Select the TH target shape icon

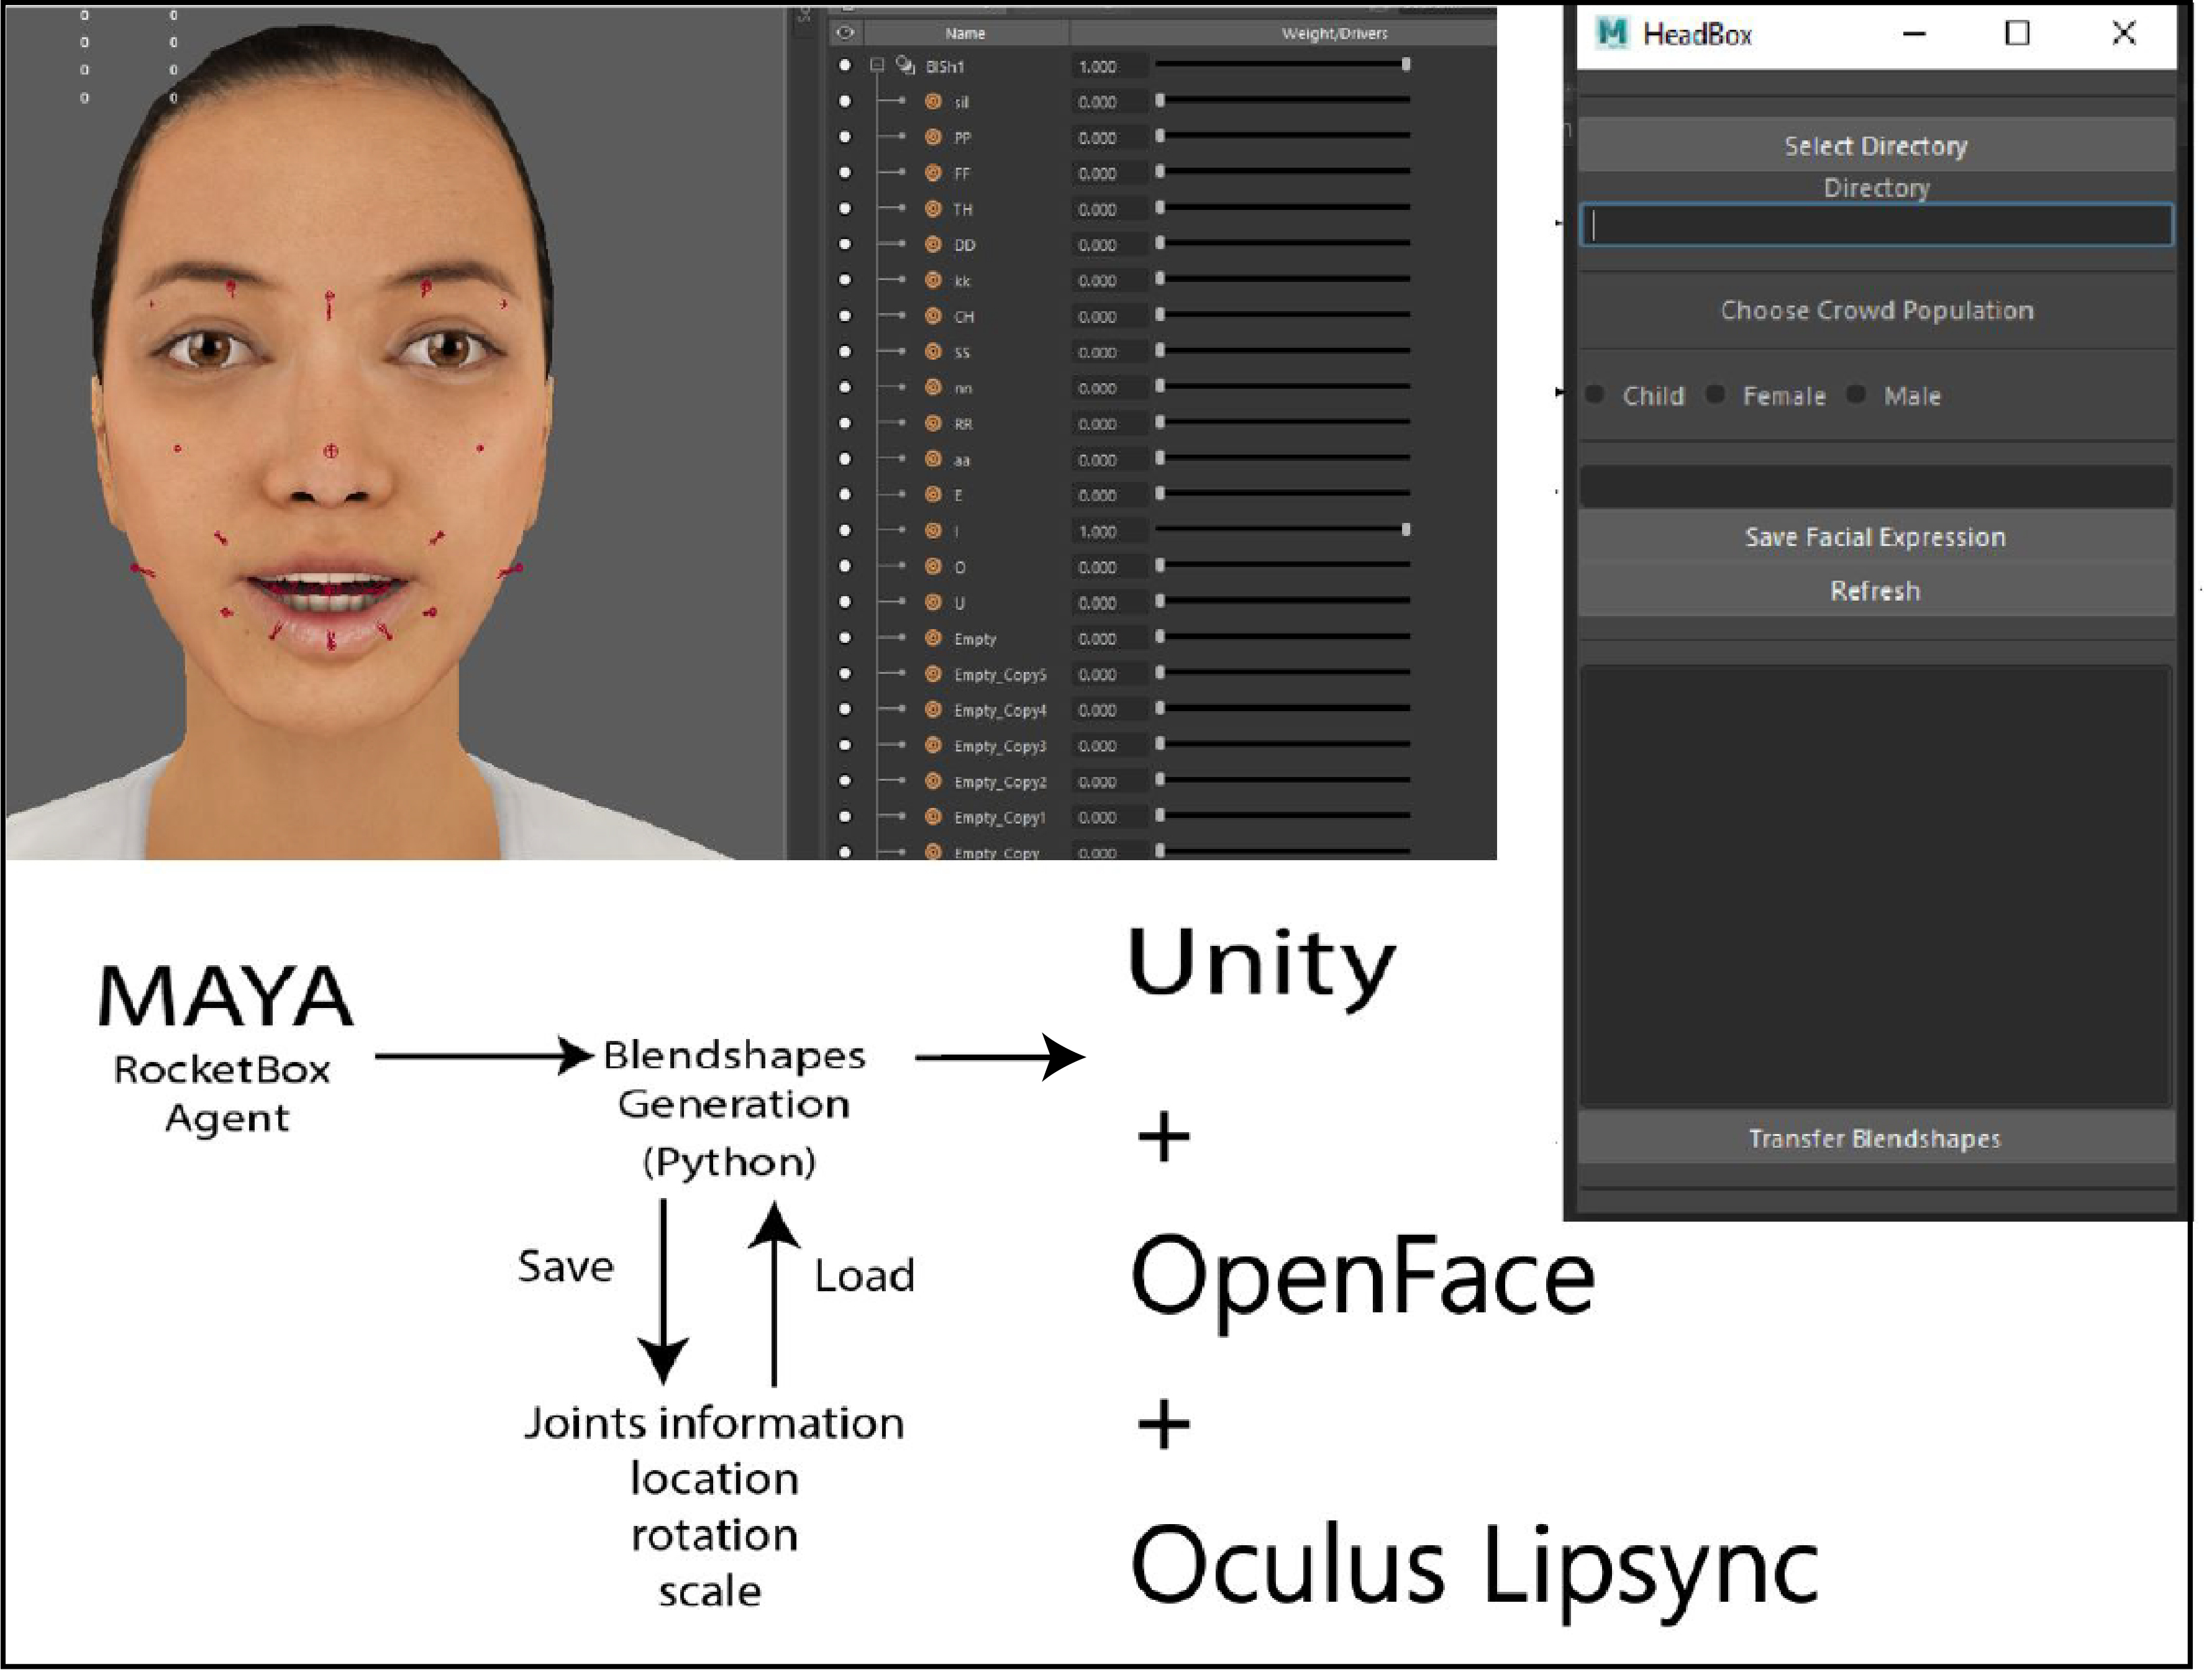(x=933, y=209)
